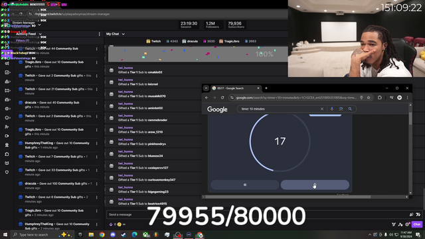
Task: Bookmark this page with the star icon
Action: [369, 98]
